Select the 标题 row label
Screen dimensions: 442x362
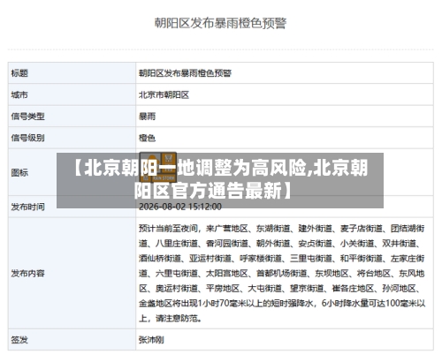(x=19, y=73)
